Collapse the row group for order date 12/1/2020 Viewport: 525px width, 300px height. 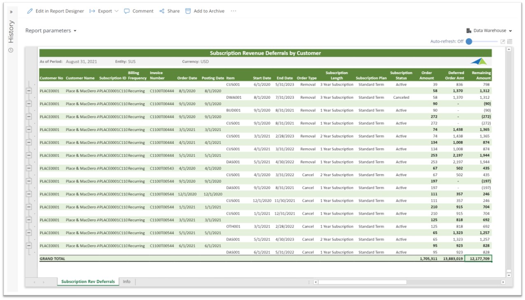click(29, 194)
